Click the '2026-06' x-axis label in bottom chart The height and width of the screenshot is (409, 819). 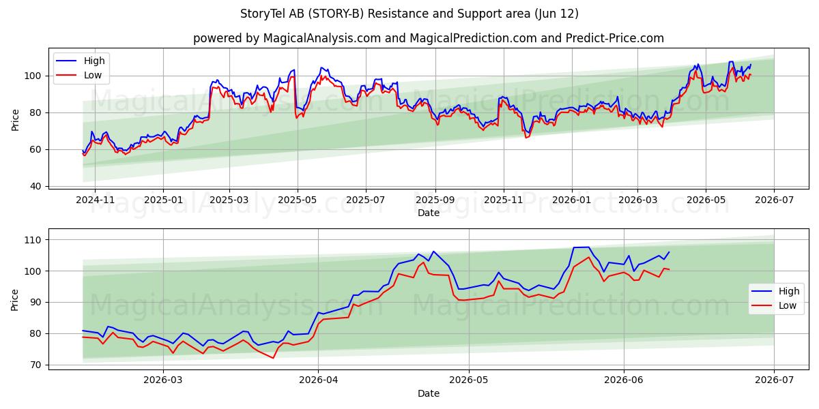[x=624, y=380]
